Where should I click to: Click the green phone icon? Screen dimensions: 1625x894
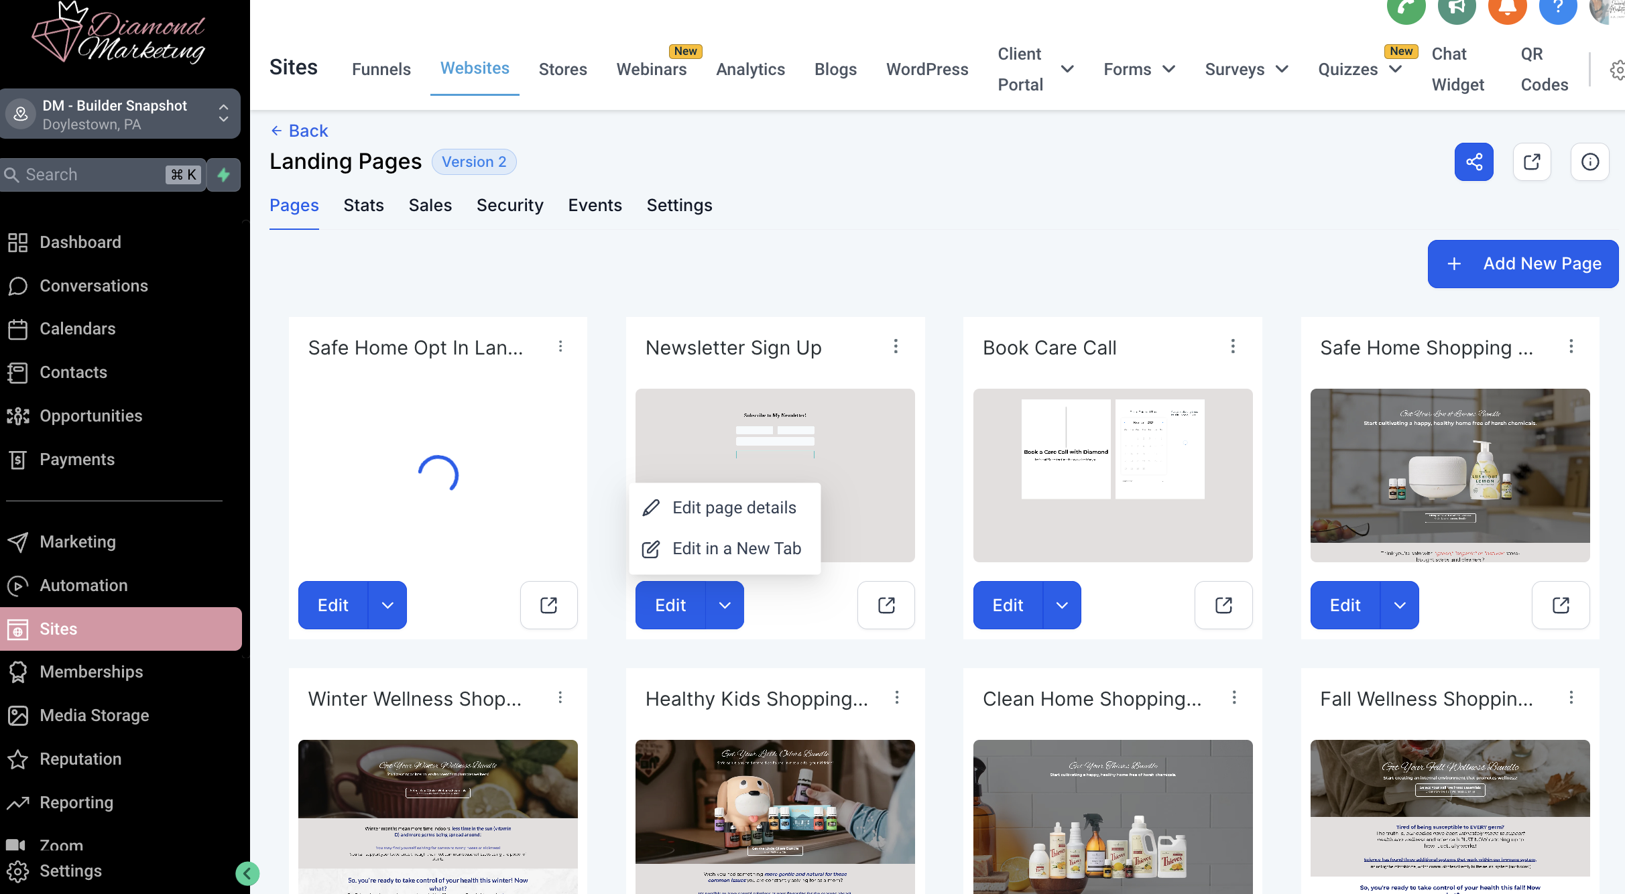point(1405,8)
